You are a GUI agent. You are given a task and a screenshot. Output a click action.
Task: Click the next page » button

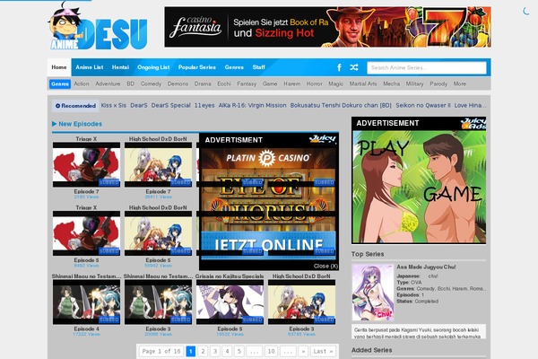303,351
